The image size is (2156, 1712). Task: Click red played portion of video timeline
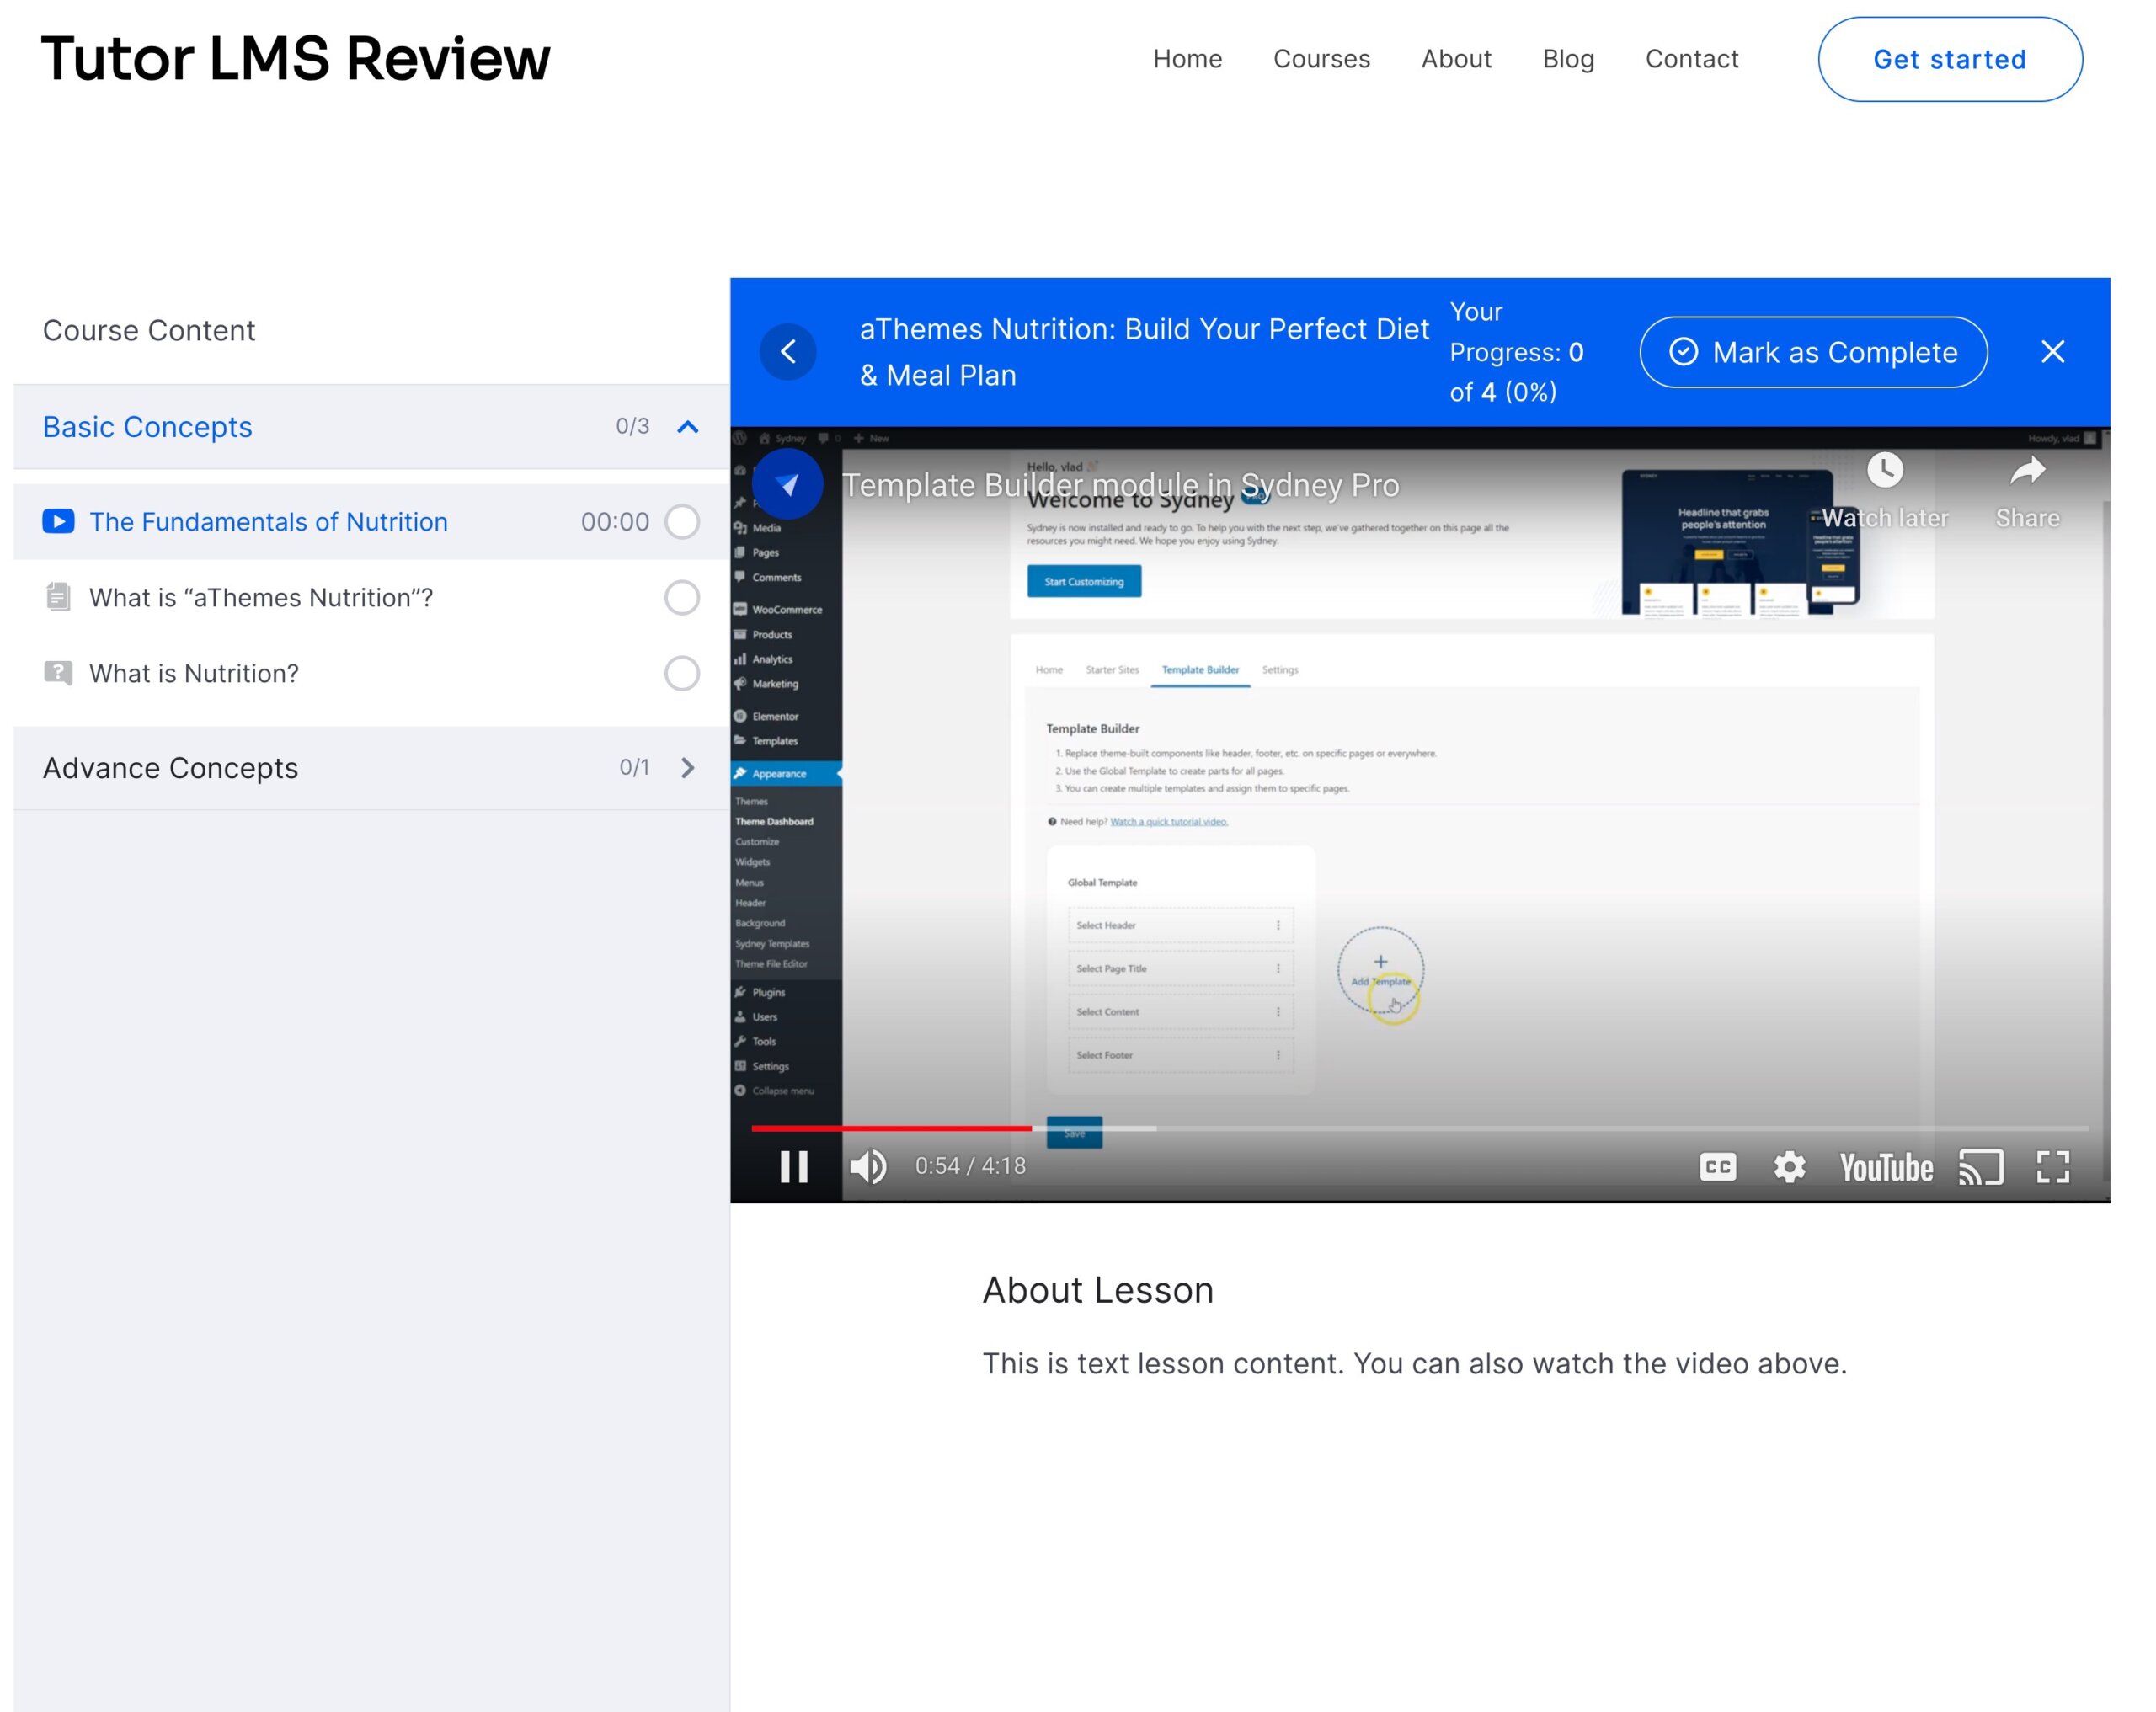pos(891,1128)
